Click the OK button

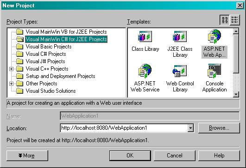[130, 156]
